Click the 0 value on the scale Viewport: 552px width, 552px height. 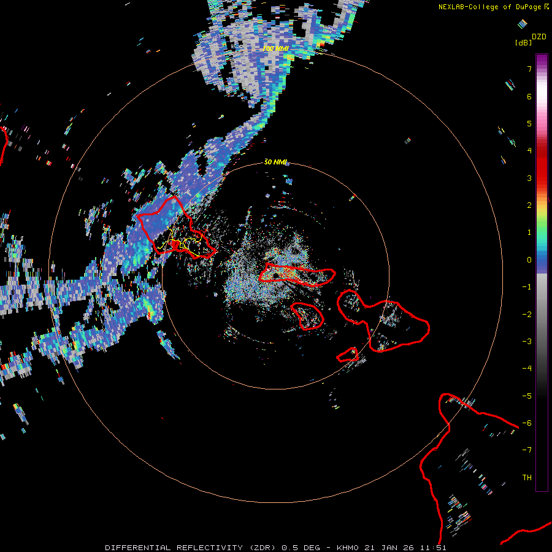[x=529, y=260]
